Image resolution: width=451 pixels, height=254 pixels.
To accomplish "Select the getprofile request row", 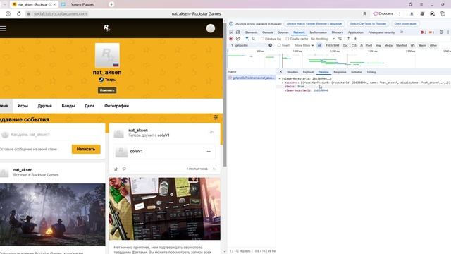I will [252, 78].
